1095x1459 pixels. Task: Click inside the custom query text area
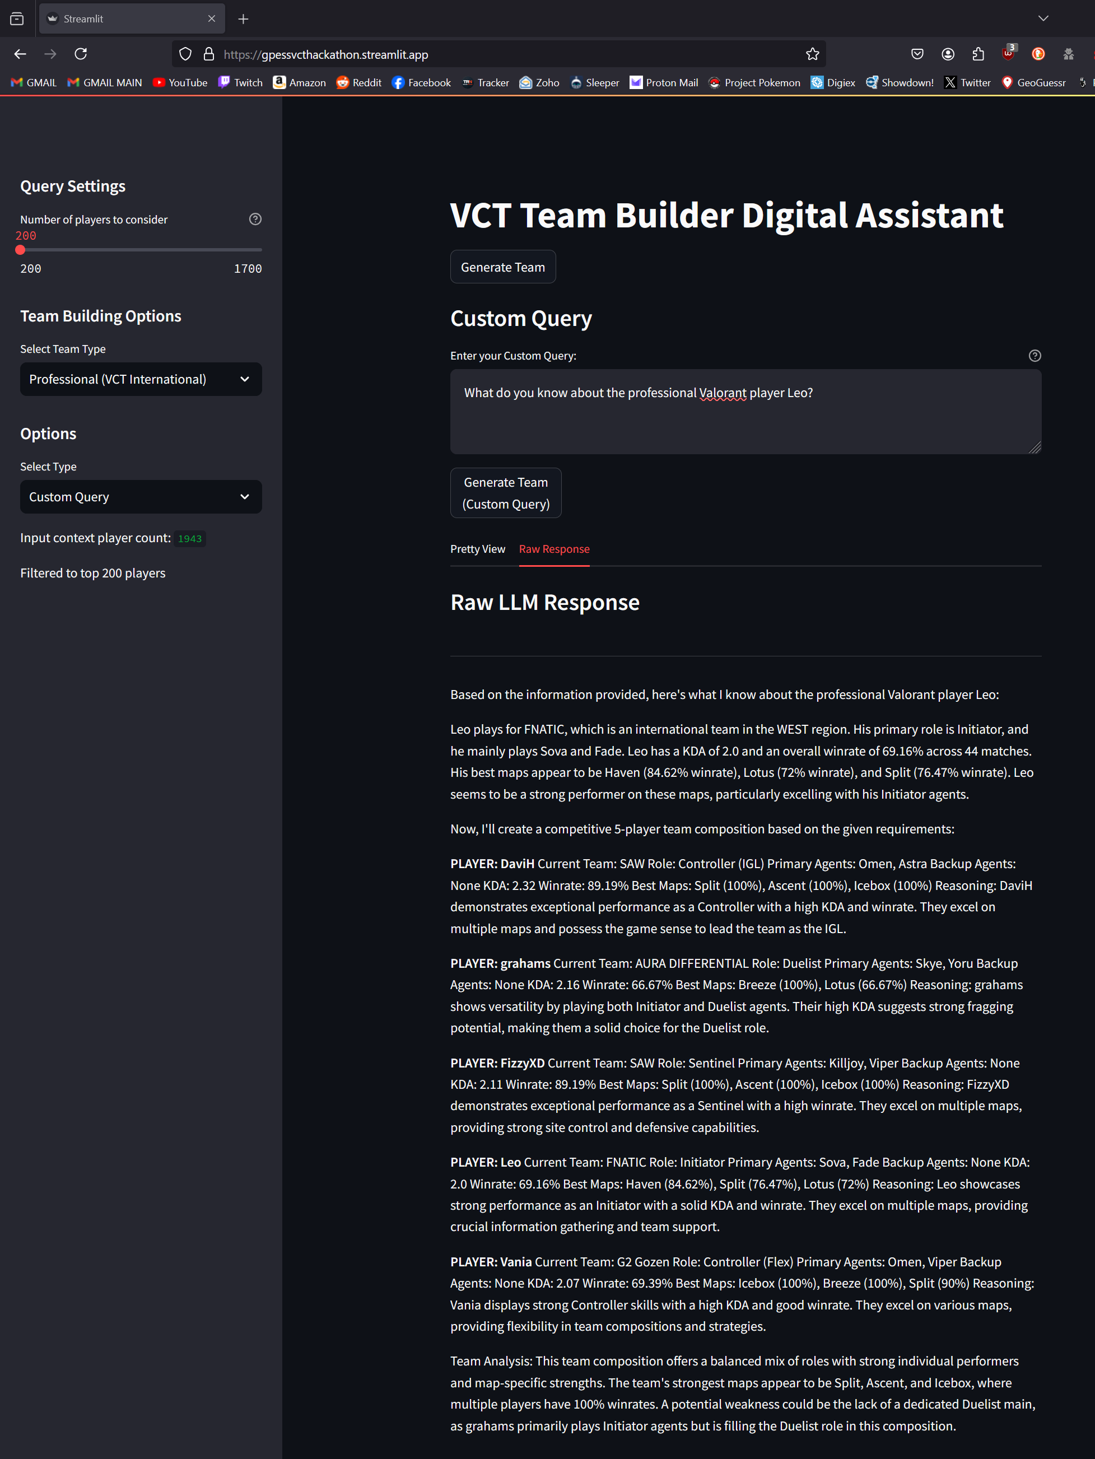click(745, 412)
